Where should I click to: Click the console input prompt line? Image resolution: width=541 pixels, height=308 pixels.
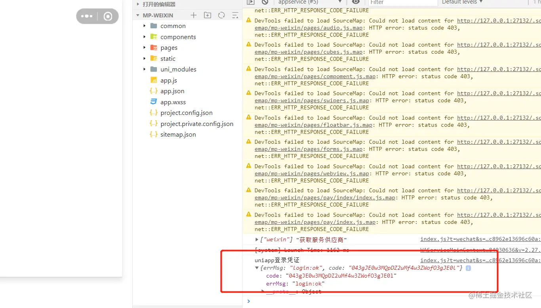[x=392, y=301]
